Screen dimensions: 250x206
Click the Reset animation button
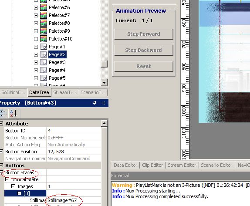point(144,66)
